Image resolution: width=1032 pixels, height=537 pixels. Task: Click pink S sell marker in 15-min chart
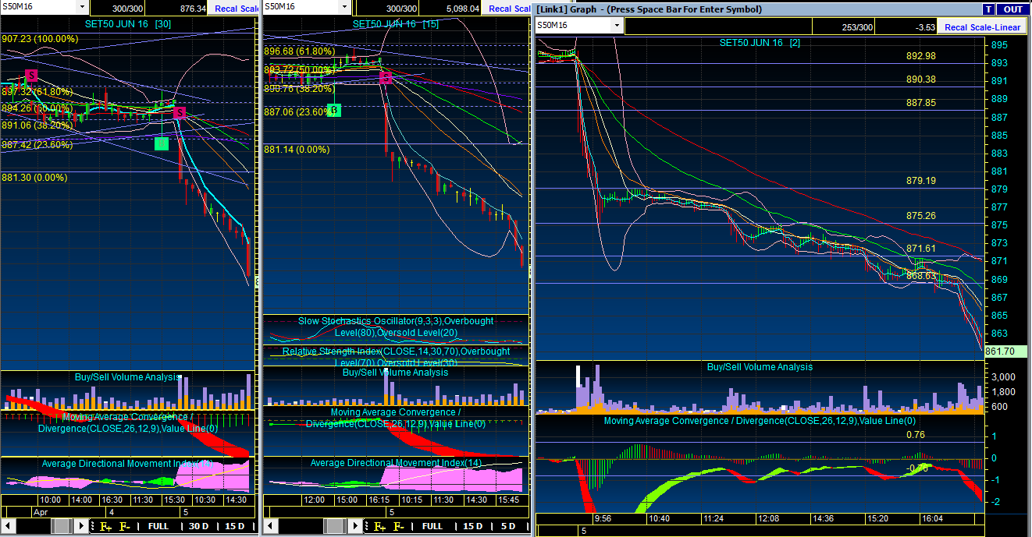pos(385,77)
